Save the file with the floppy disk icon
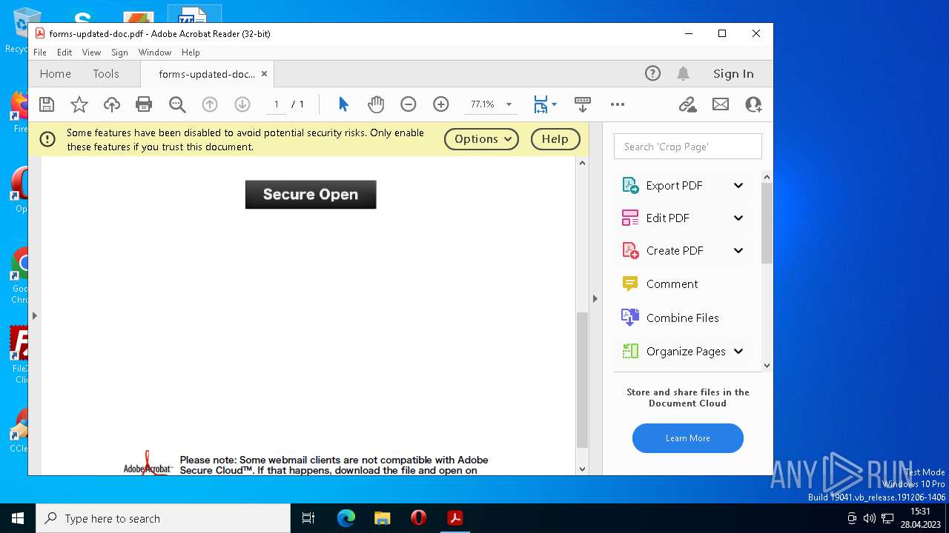This screenshot has width=949, height=533. (x=47, y=104)
